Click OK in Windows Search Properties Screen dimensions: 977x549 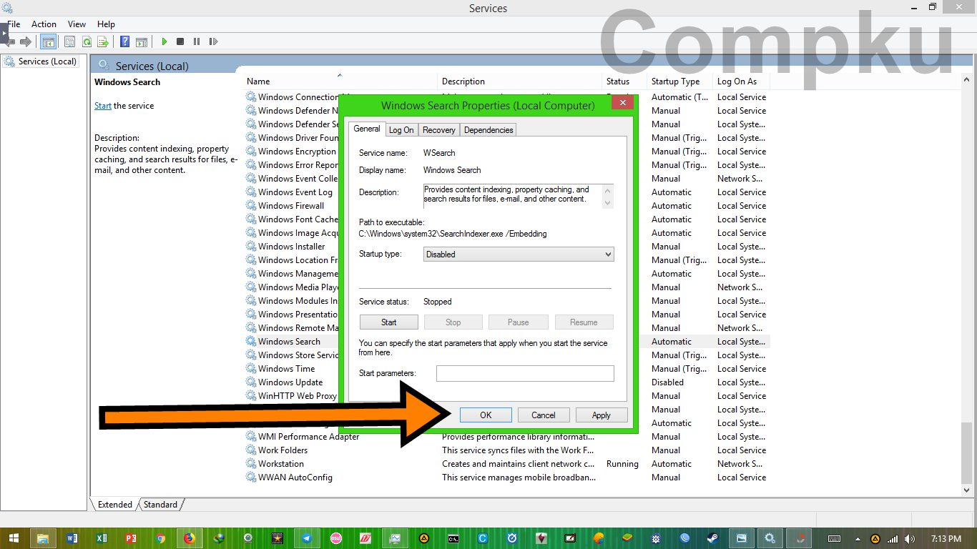coord(486,415)
